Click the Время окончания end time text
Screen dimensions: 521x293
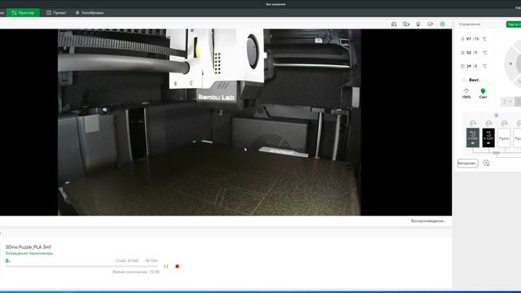click(x=136, y=272)
